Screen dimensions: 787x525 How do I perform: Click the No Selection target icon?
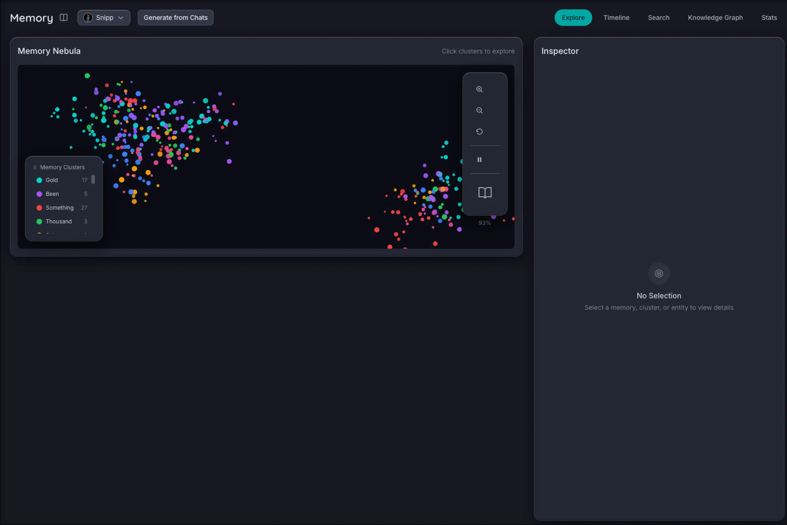click(x=659, y=273)
